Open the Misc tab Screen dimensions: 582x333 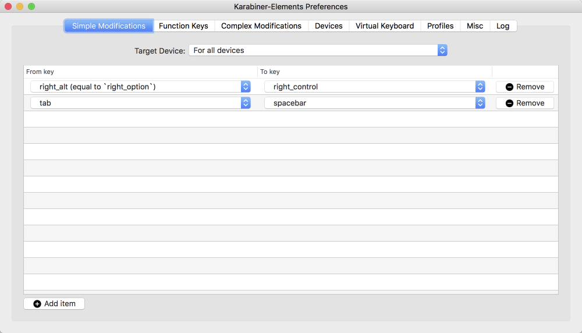point(475,26)
